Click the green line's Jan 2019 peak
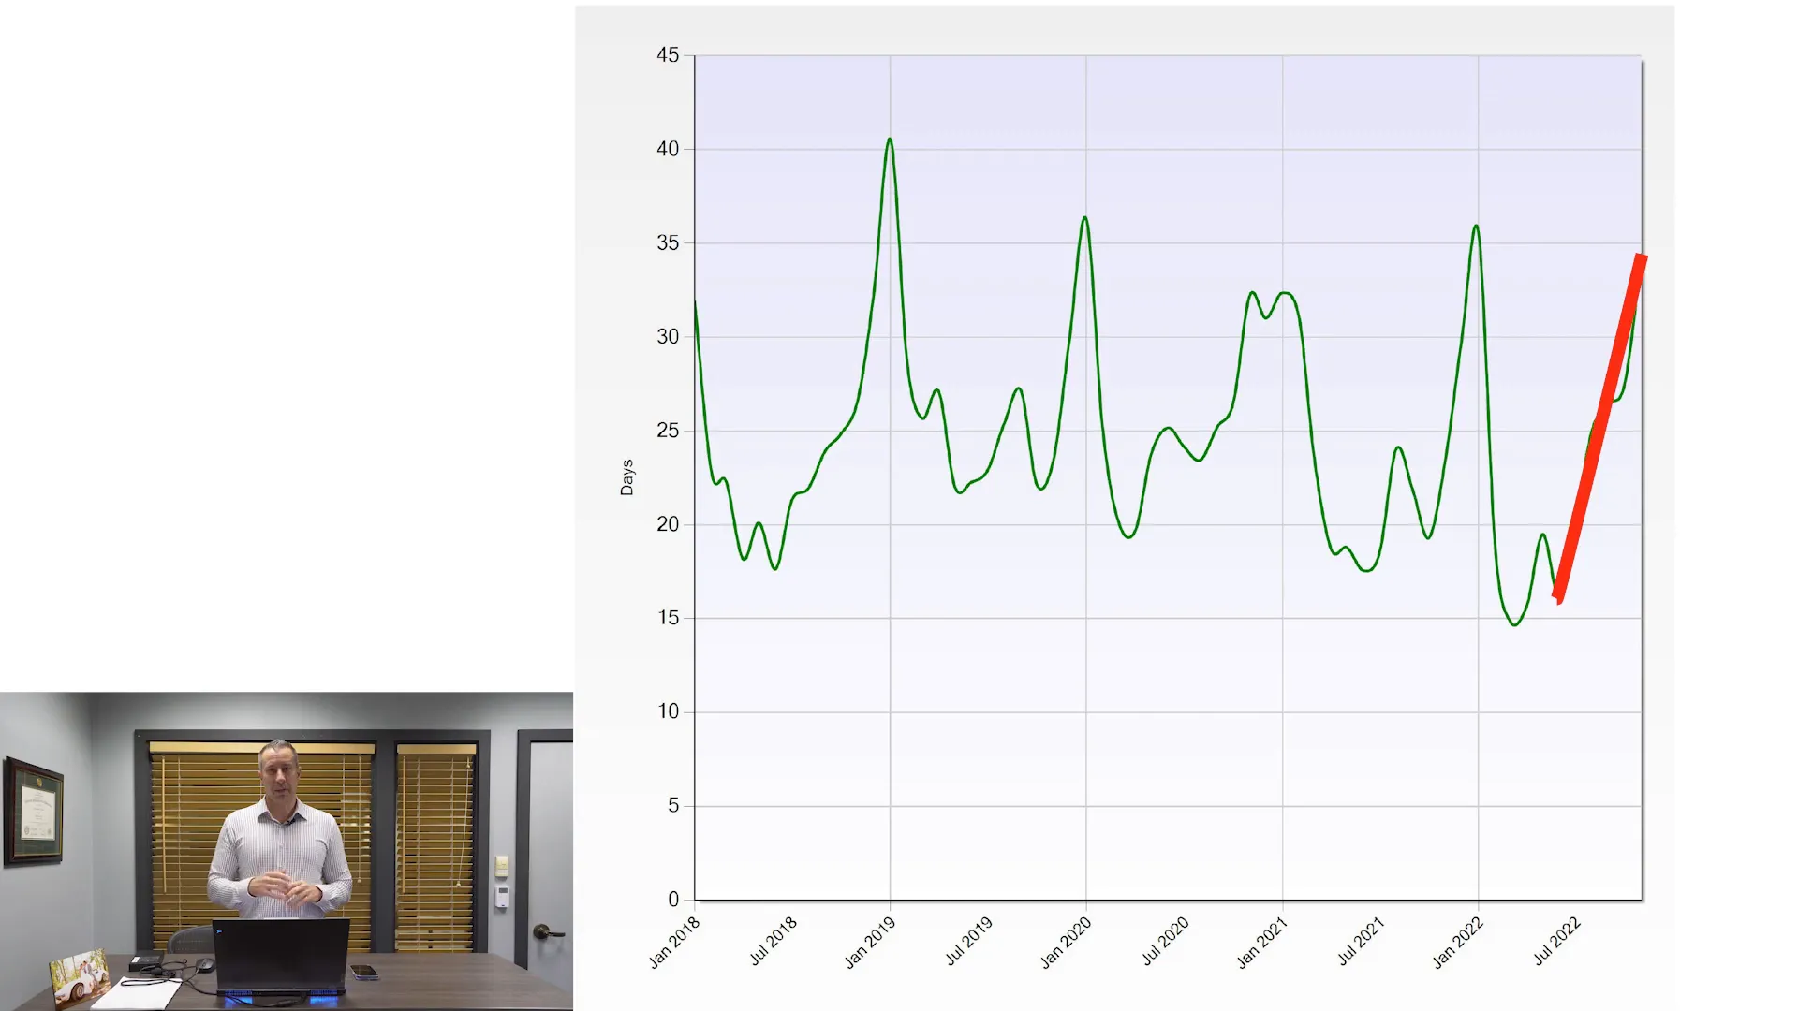This screenshot has height=1011, width=1798. click(x=890, y=139)
